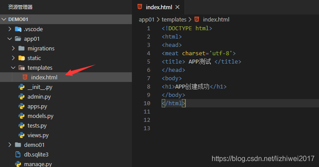Click the 资源管理器 explorer panel title
319x167 pixels.
[20, 7]
